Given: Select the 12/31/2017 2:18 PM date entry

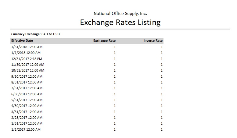Looking at the screenshot, I should 27,59.
